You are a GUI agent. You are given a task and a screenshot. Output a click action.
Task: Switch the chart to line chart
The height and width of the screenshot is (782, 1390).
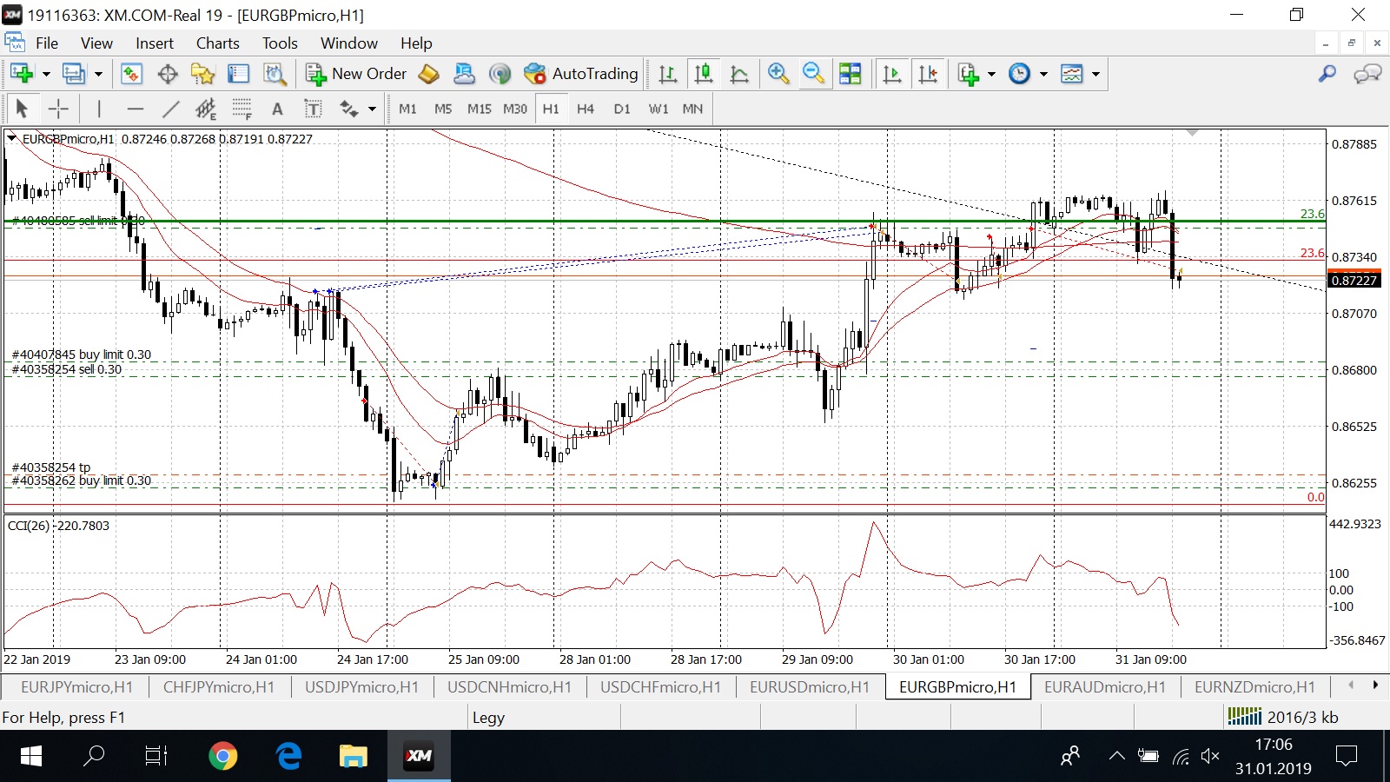tap(739, 74)
